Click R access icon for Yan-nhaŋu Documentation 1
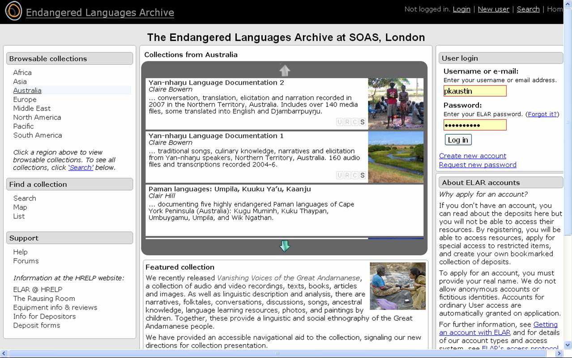 pyautogui.click(x=347, y=175)
